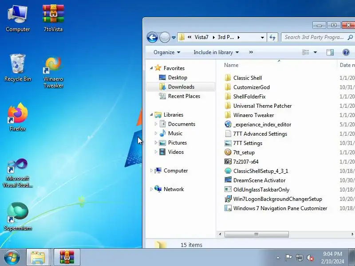Select the ClassicShellSetup_4_3_1 file icon

228,171
